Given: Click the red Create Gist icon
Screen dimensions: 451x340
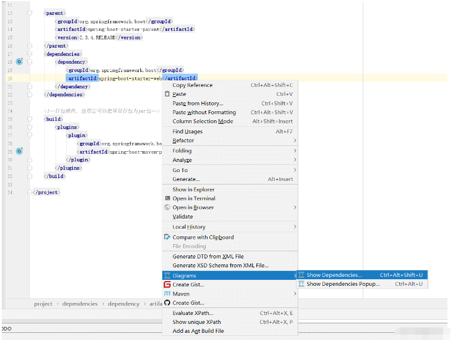Looking at the screenshot, I should tap(167, 284).
